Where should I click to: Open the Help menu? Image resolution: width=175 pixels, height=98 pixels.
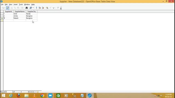(33, 4)
